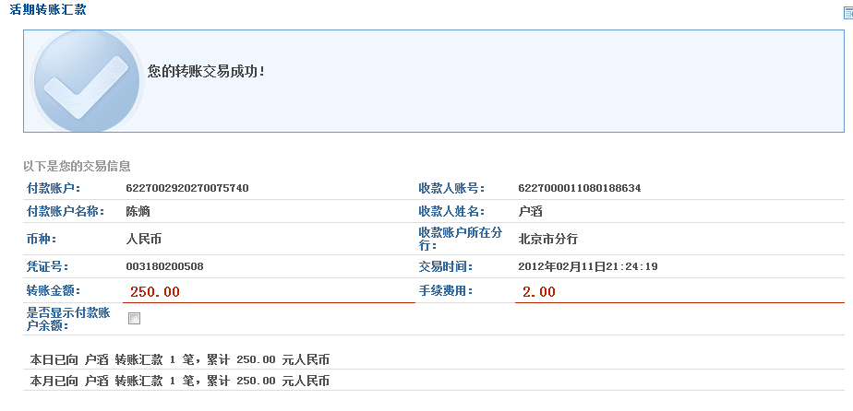Click the payer name 陈嫡

click(138, 211)
